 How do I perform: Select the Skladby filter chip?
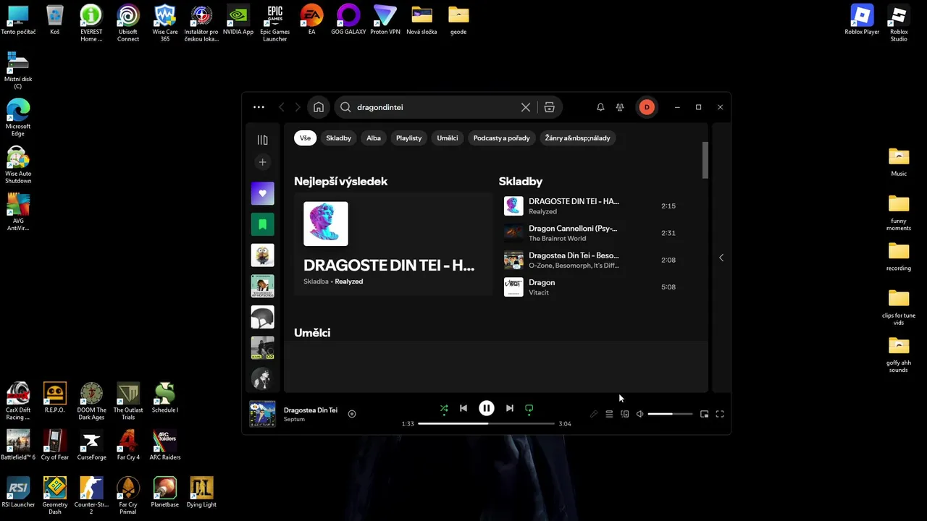338,138
